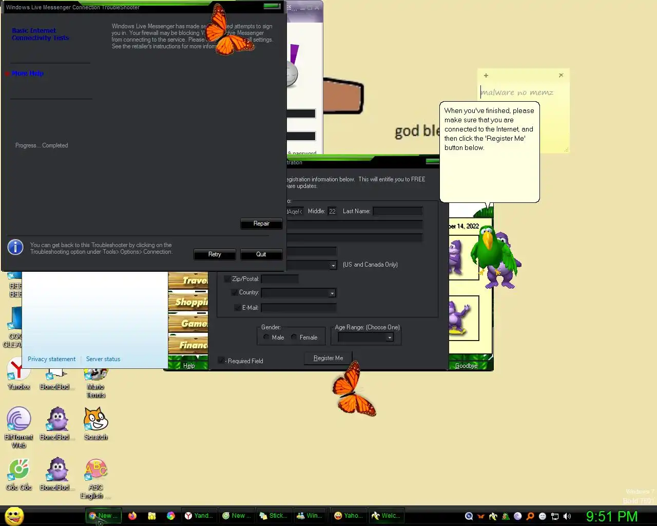Open the Games menu in BonziBuddy
This screenshot has width=657, height=526.
188,324
